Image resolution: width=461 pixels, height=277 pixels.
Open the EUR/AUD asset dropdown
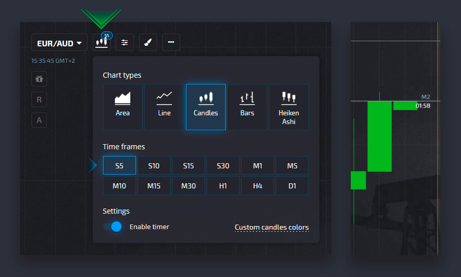coord(59,43)
